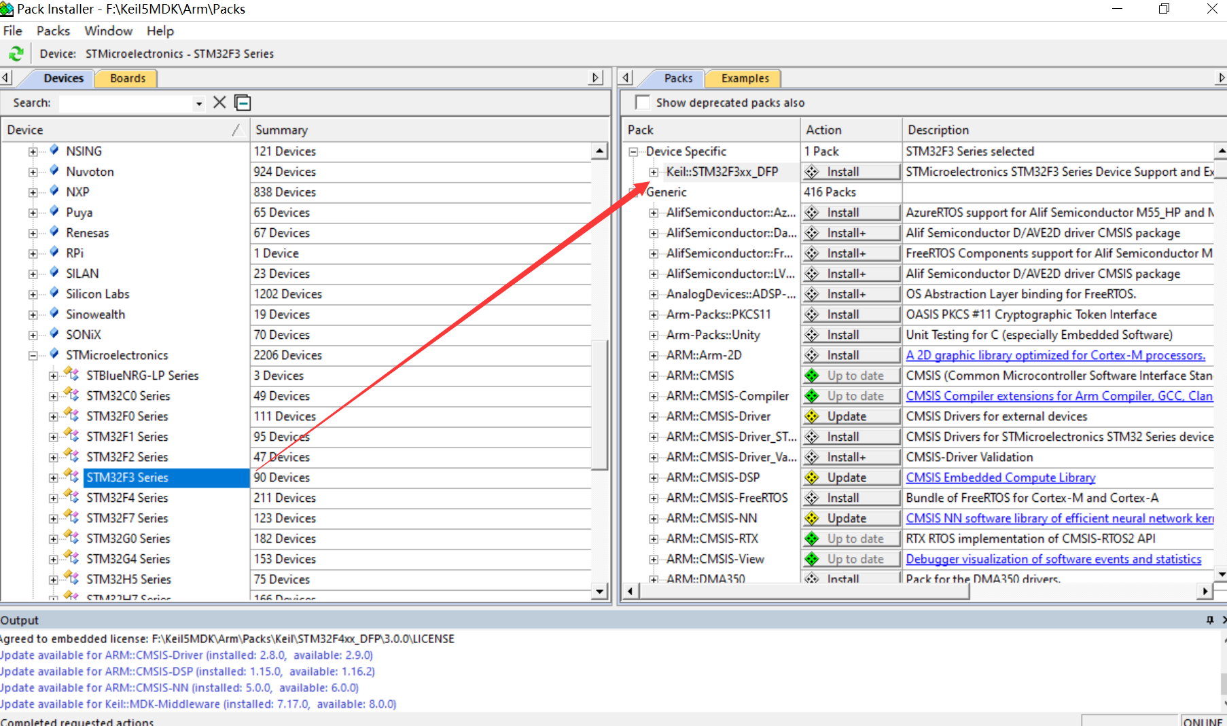Clear the device search with X icon

click(219, 103)
